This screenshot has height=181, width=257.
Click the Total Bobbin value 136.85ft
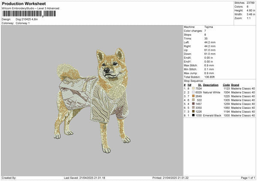(209, 77)
